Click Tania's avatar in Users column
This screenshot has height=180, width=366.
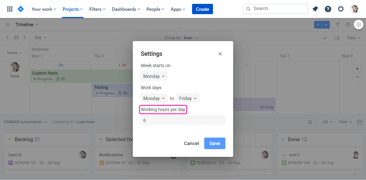pyautogui.click(x=15, y=67)
